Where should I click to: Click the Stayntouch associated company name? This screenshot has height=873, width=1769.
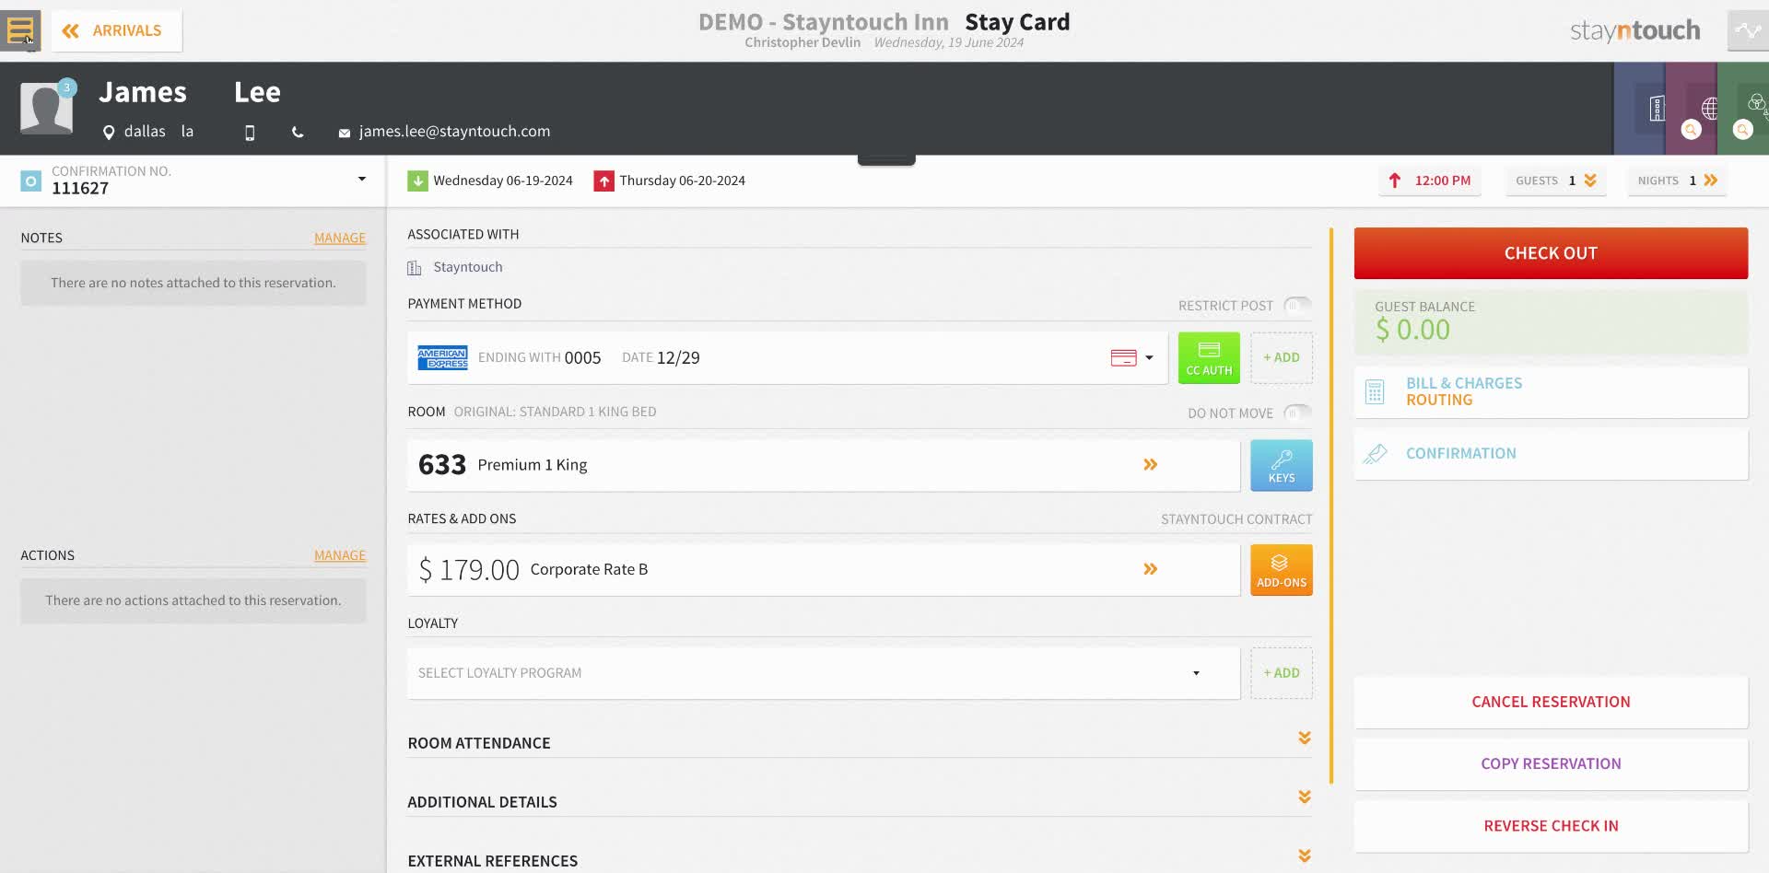tap(468, 267)
